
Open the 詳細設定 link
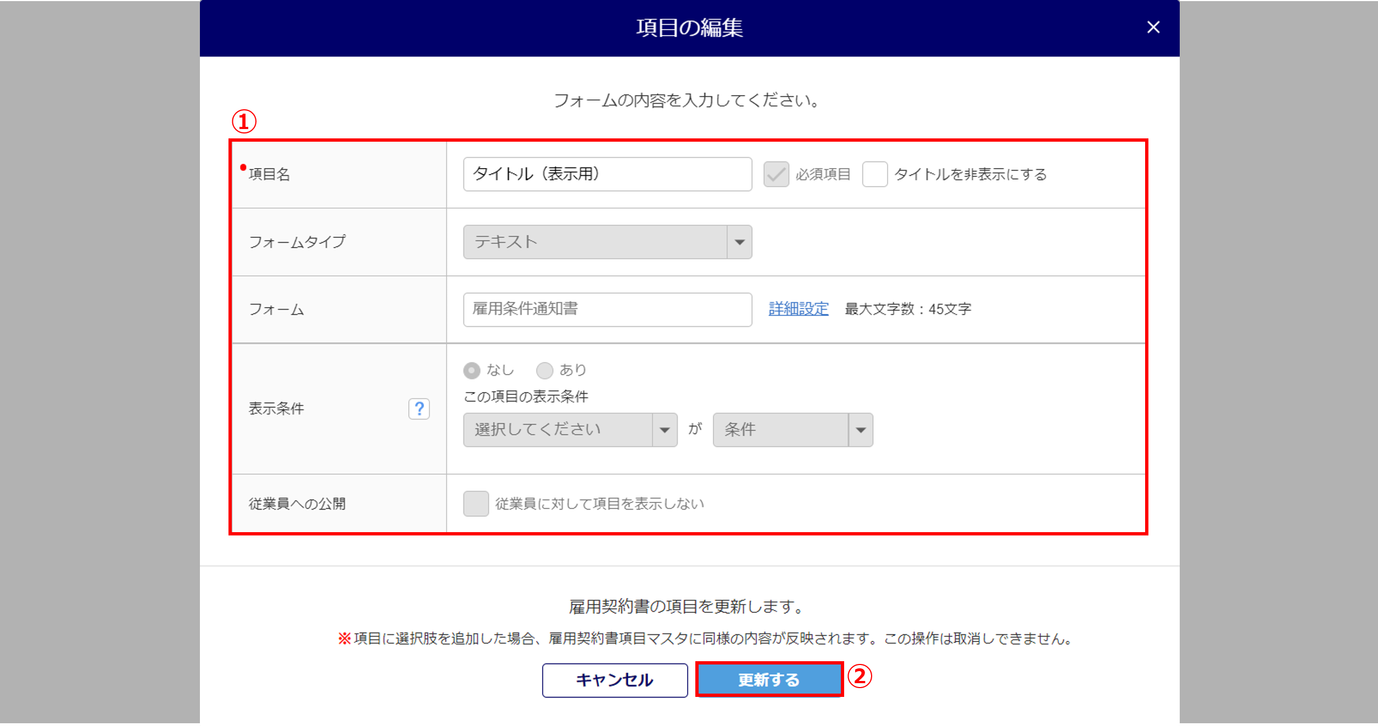click(798, 309)
